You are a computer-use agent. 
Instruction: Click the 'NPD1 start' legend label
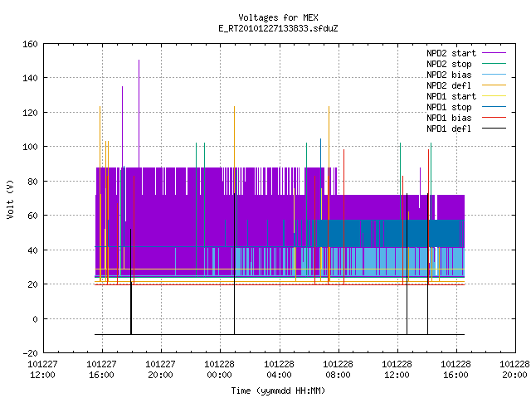point(451,96)
